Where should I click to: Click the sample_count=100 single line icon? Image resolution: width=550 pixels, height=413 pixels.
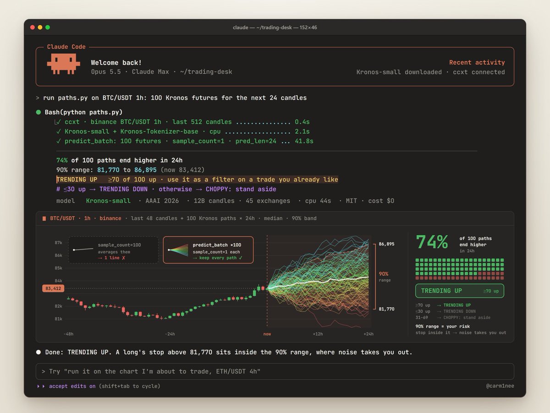tap(83, 250)
